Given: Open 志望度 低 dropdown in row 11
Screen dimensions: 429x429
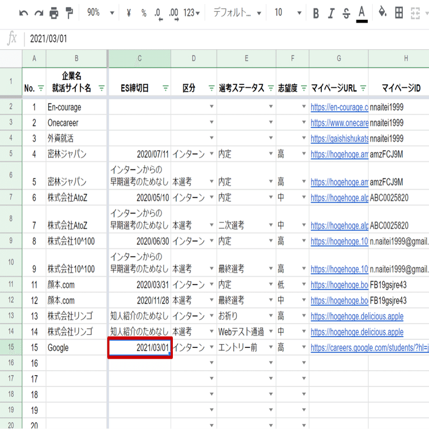Looking at the screenshot, I should 304,284.
